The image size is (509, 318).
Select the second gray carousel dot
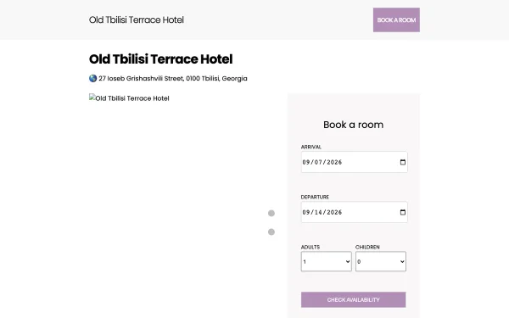click(271, 232)
